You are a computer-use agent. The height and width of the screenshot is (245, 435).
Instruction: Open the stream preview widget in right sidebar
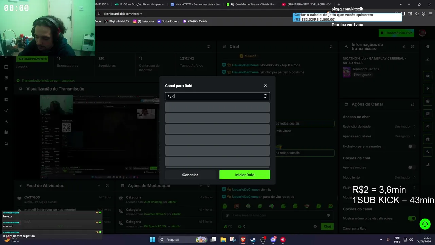[428, 76]
